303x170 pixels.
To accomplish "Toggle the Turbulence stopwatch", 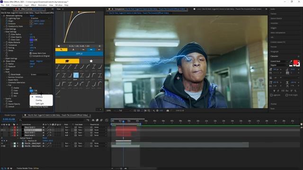I will (7, 45).
